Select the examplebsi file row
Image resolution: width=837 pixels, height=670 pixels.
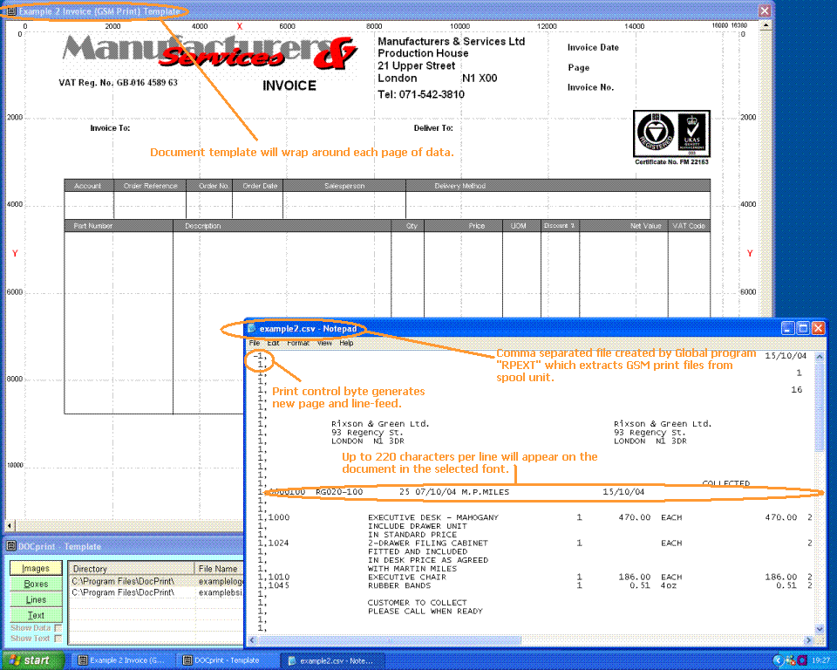156,592
